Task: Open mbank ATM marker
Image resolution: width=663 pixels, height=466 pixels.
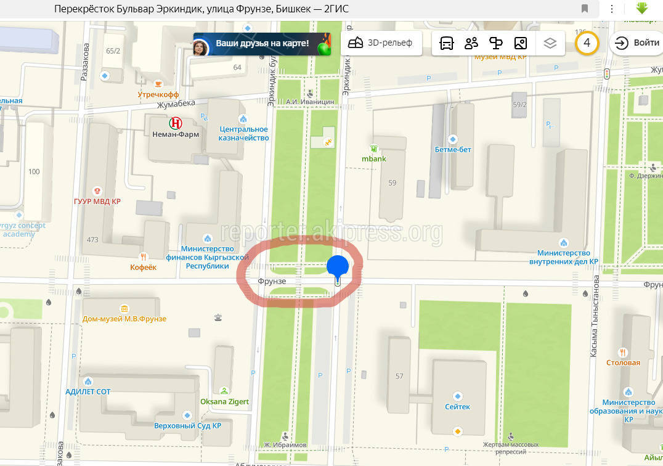Action: coord(374,149)
